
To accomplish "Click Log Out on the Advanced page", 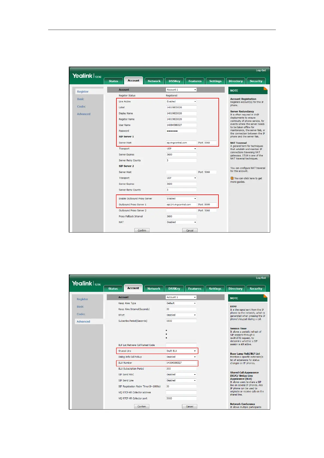I will [x=261, y=278].
